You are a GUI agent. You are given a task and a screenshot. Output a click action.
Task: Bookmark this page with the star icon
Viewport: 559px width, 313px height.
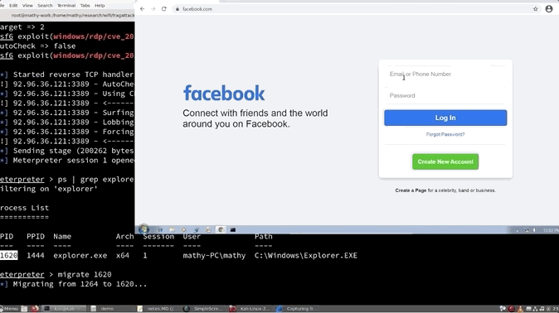point(536,9)
